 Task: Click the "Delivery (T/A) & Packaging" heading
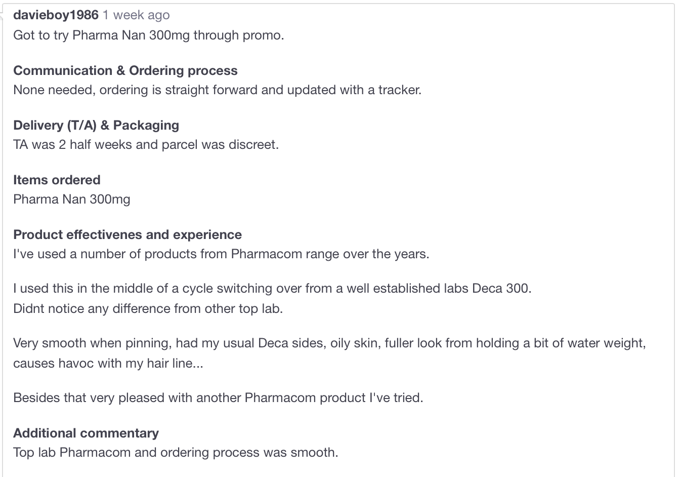tap(96, 125)
